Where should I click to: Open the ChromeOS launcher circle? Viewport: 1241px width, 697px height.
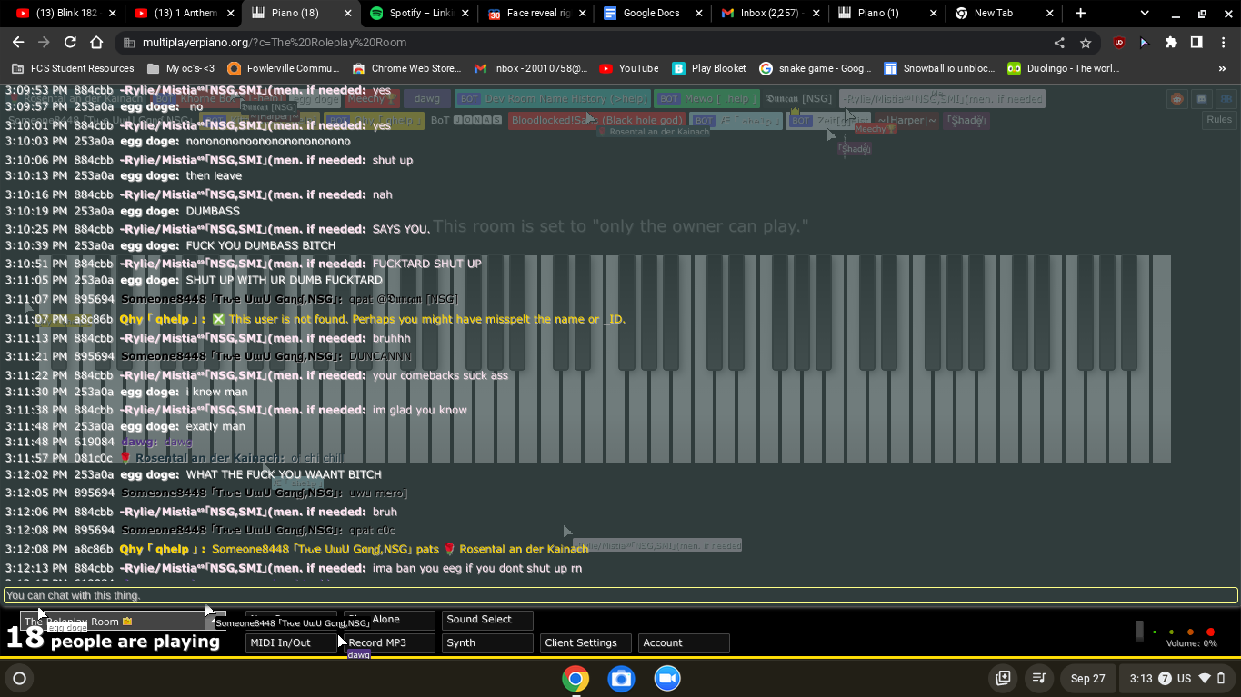tap(19, 678)
